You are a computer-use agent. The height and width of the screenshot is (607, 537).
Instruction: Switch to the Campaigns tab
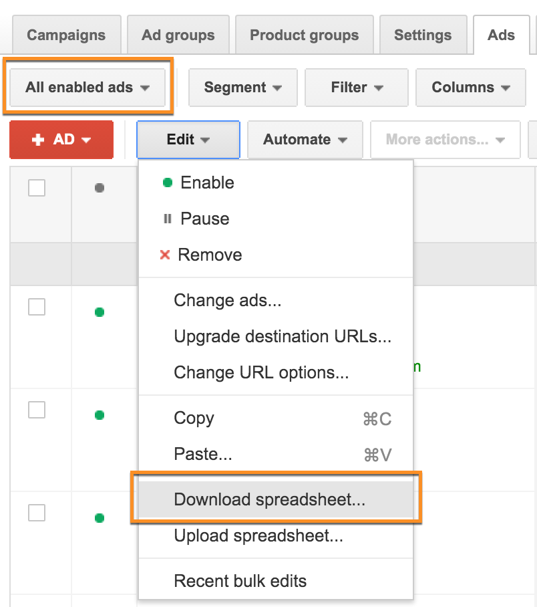[66, 35]
